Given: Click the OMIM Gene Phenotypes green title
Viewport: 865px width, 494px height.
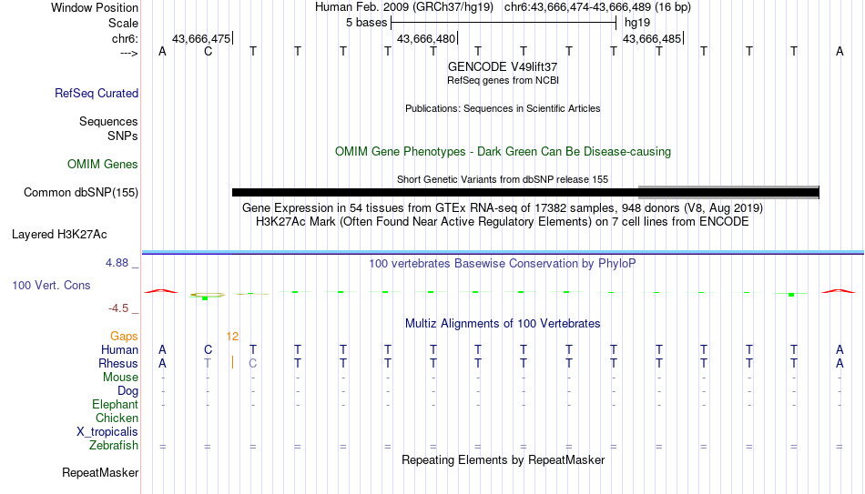Looking at the screenshot, I should (x=503, y=152).
